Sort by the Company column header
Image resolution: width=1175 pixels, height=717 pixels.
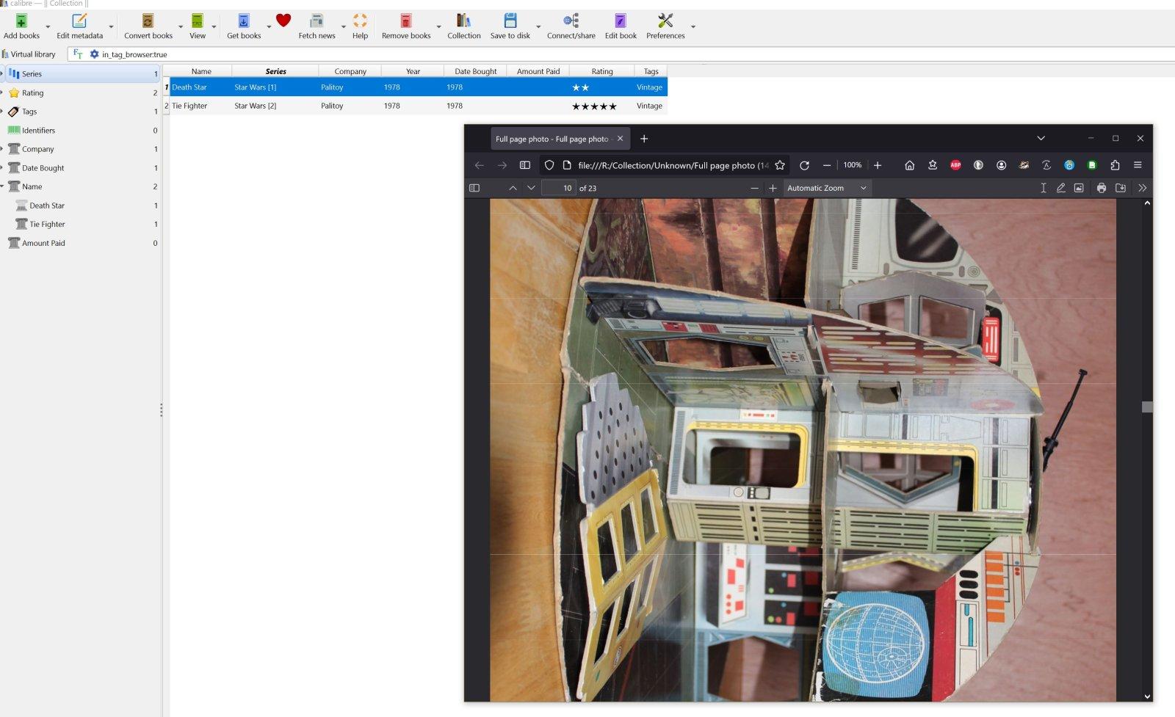click(x=350, y=71)
